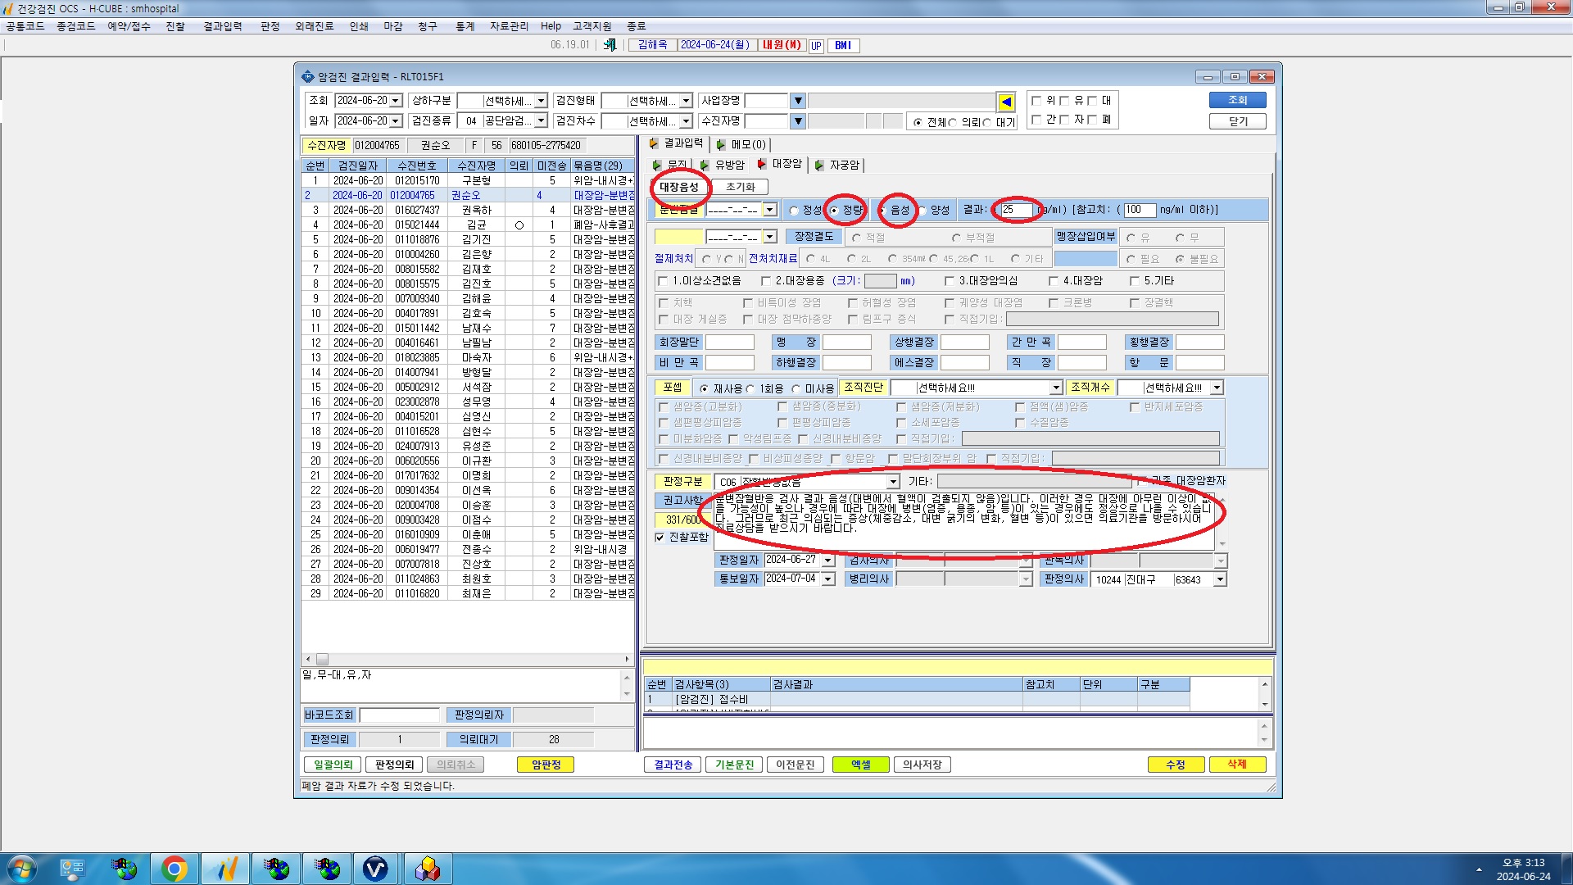Toggle the 진찰포함 checkbox
Viewport: 1573px width, 885px height.
click(x=660, y=538)
